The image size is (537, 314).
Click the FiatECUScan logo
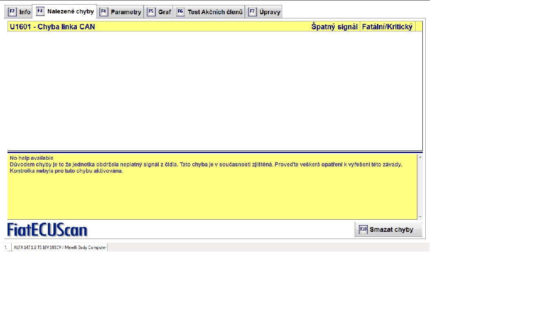[x=47, y=230]
